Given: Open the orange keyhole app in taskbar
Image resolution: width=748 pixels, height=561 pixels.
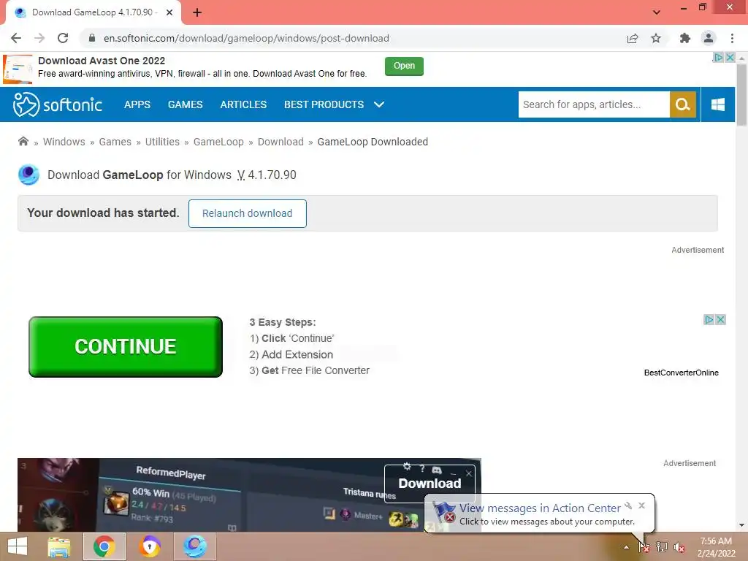Looking at the screenshot, I should click(150, 546).
